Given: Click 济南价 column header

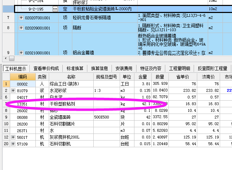Looking at the screenshot, I should [x=208, y=77].
